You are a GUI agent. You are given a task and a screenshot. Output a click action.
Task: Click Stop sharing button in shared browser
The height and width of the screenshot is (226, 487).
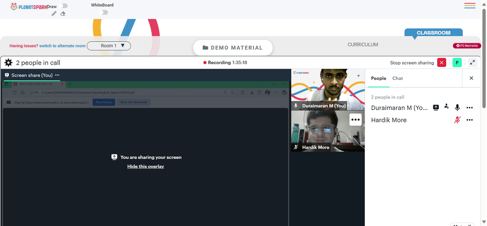(x=104, y=102)
